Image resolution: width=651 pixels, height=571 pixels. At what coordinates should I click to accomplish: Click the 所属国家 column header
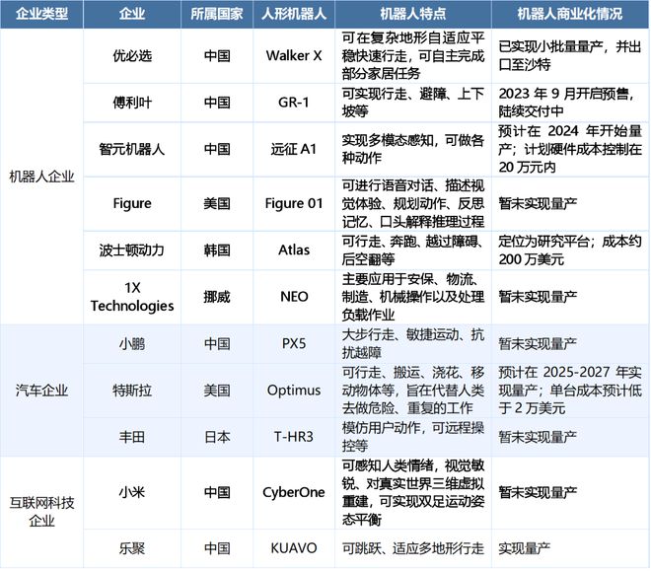217,14
